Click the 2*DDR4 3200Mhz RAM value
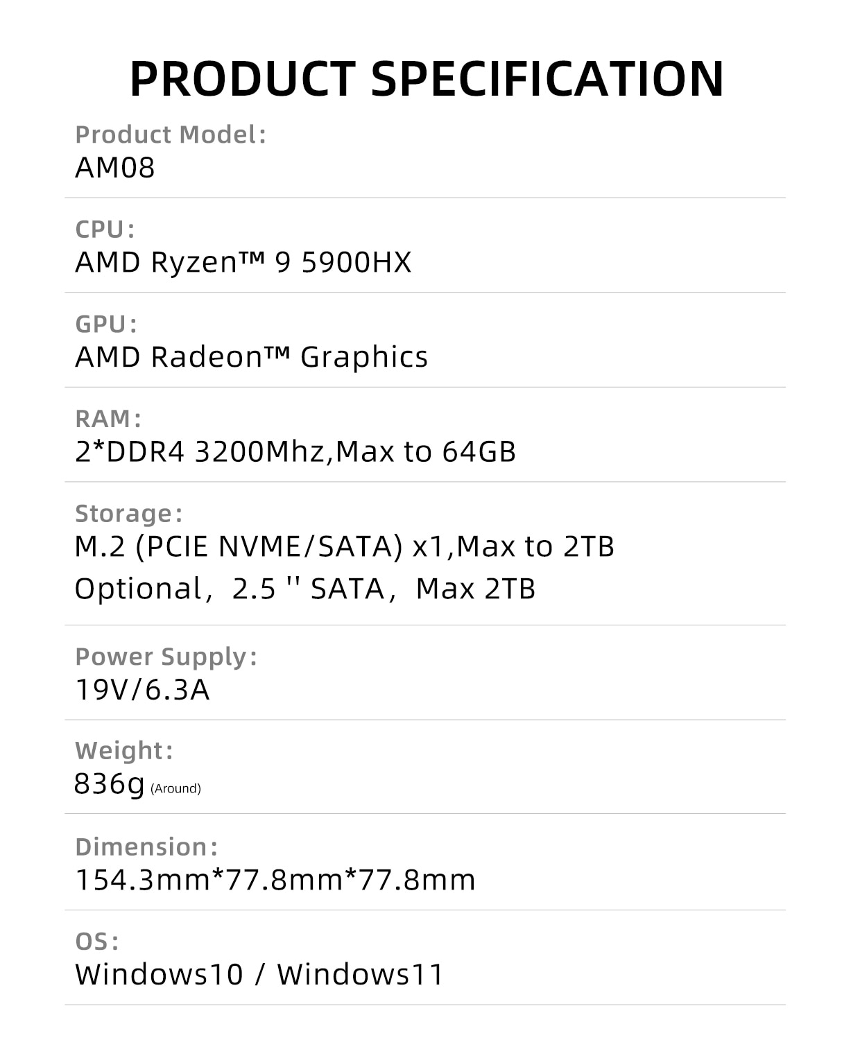Screen dimensions: 851x1040 pos(295,451)
